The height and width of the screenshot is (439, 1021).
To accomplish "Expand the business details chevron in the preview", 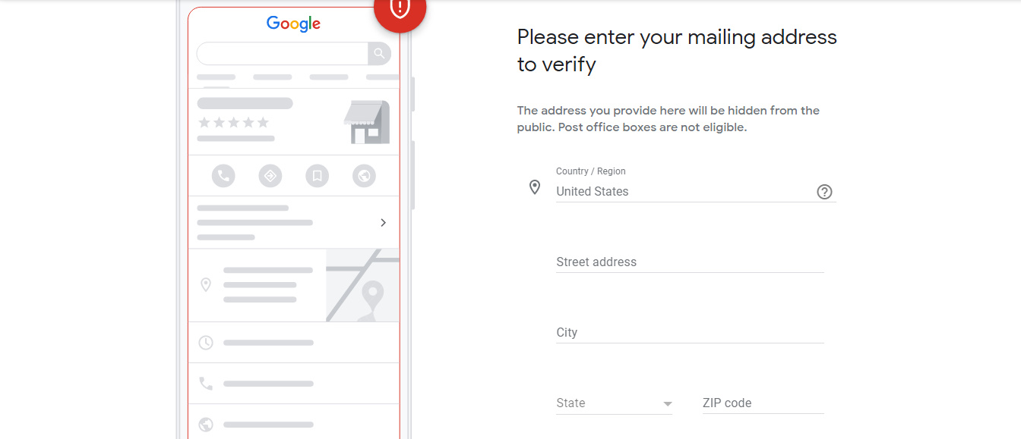I will (383, 222).
